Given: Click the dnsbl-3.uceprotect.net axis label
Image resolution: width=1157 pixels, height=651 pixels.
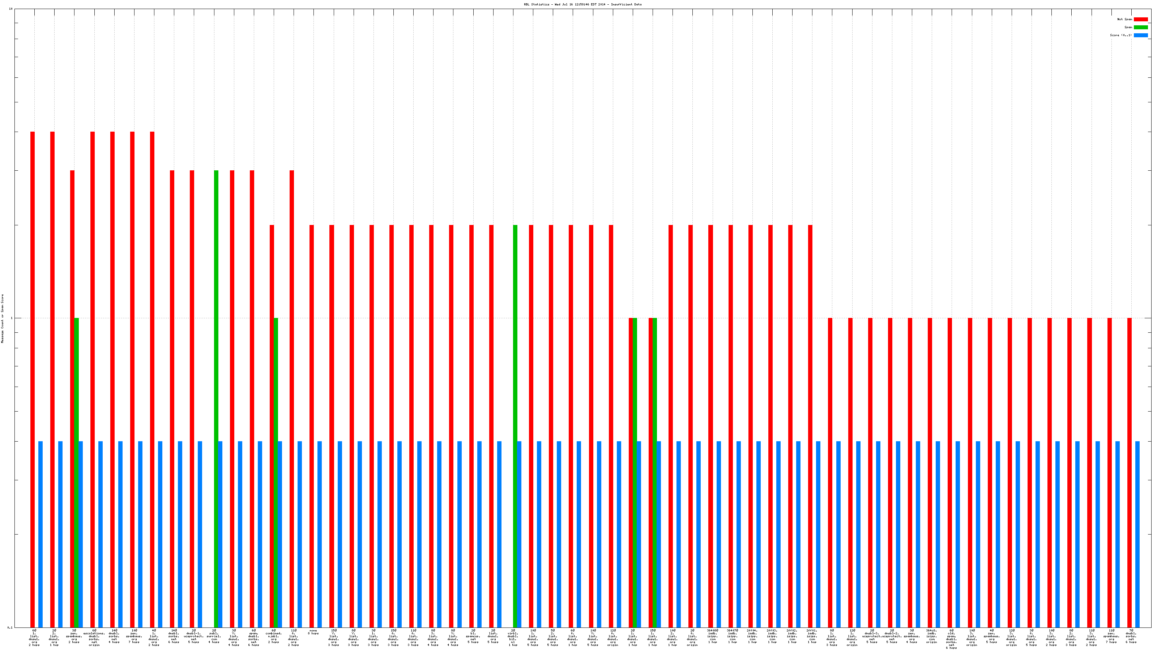Looking at the screenshot, I should (x=872, y=636).
